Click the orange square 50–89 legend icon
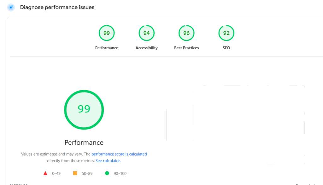Viewport: 323px width, 185px height. (75, 173)
